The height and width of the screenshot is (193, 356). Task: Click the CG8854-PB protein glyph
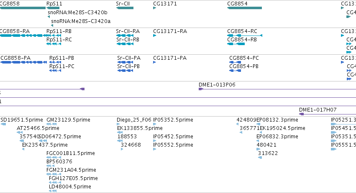[x=235, y=71]
